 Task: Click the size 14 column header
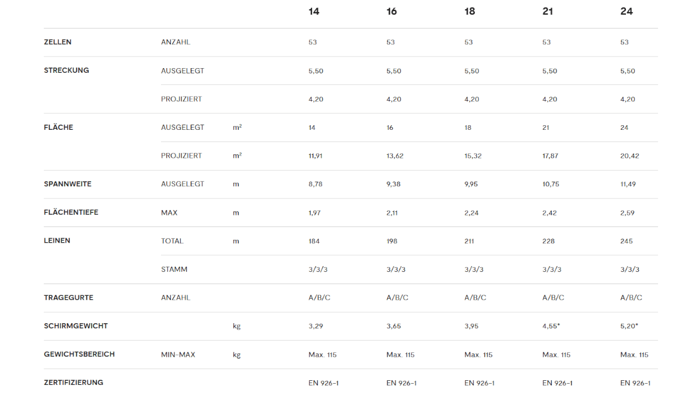pos(314,12)
